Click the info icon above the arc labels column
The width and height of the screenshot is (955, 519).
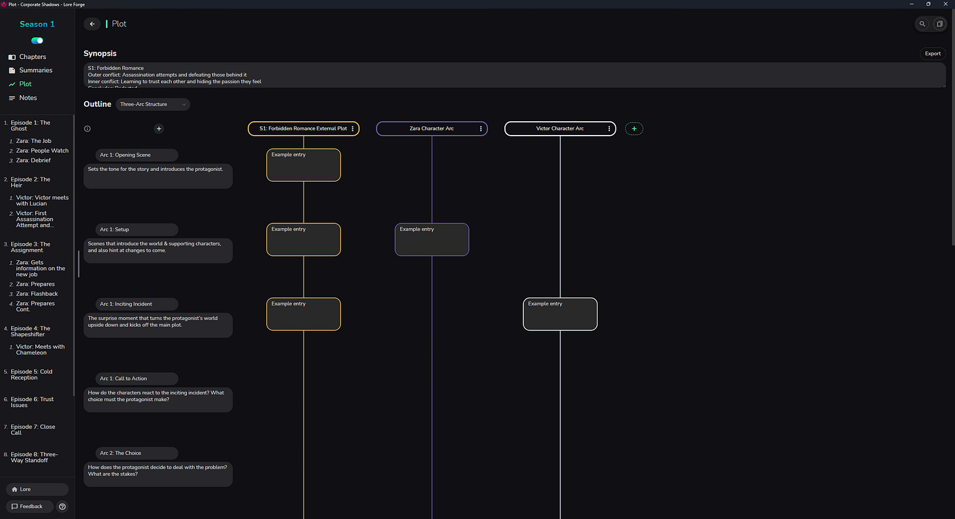point(87,128)
